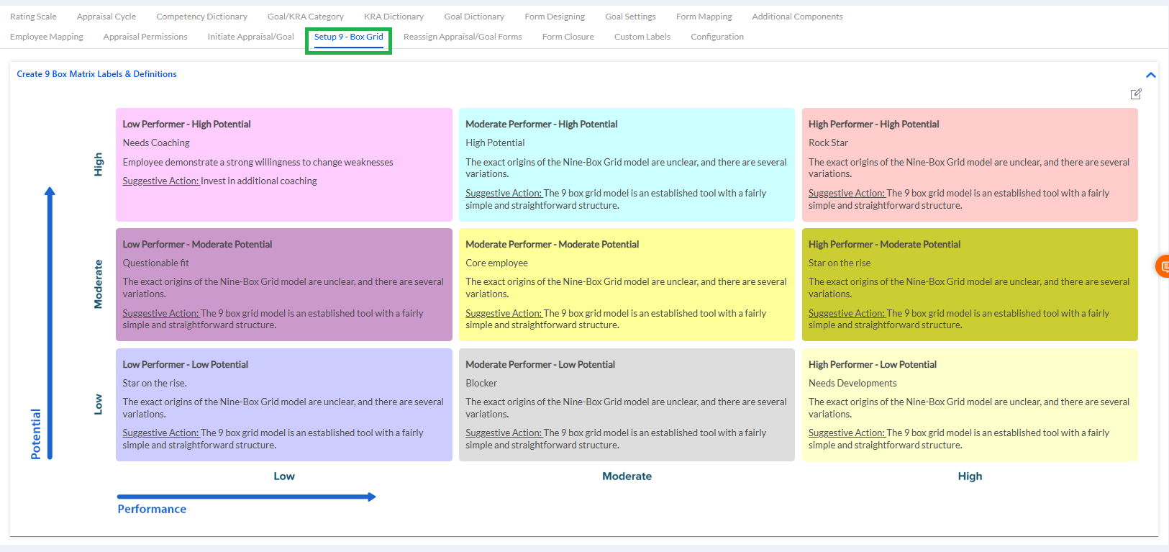Switch to Custom Labels tab
This screenshot has width=1169, height=552.
[x=642, y=37]
